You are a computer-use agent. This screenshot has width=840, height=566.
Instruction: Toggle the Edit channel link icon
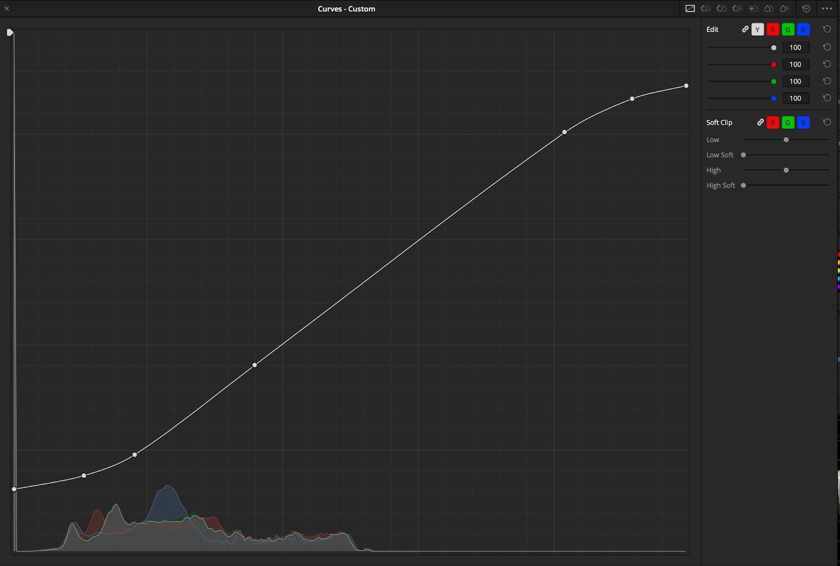(745, 29)
